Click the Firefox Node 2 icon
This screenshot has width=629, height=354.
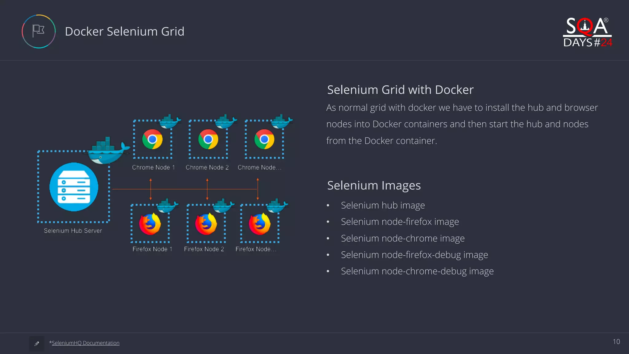click(x=206, y=224)
